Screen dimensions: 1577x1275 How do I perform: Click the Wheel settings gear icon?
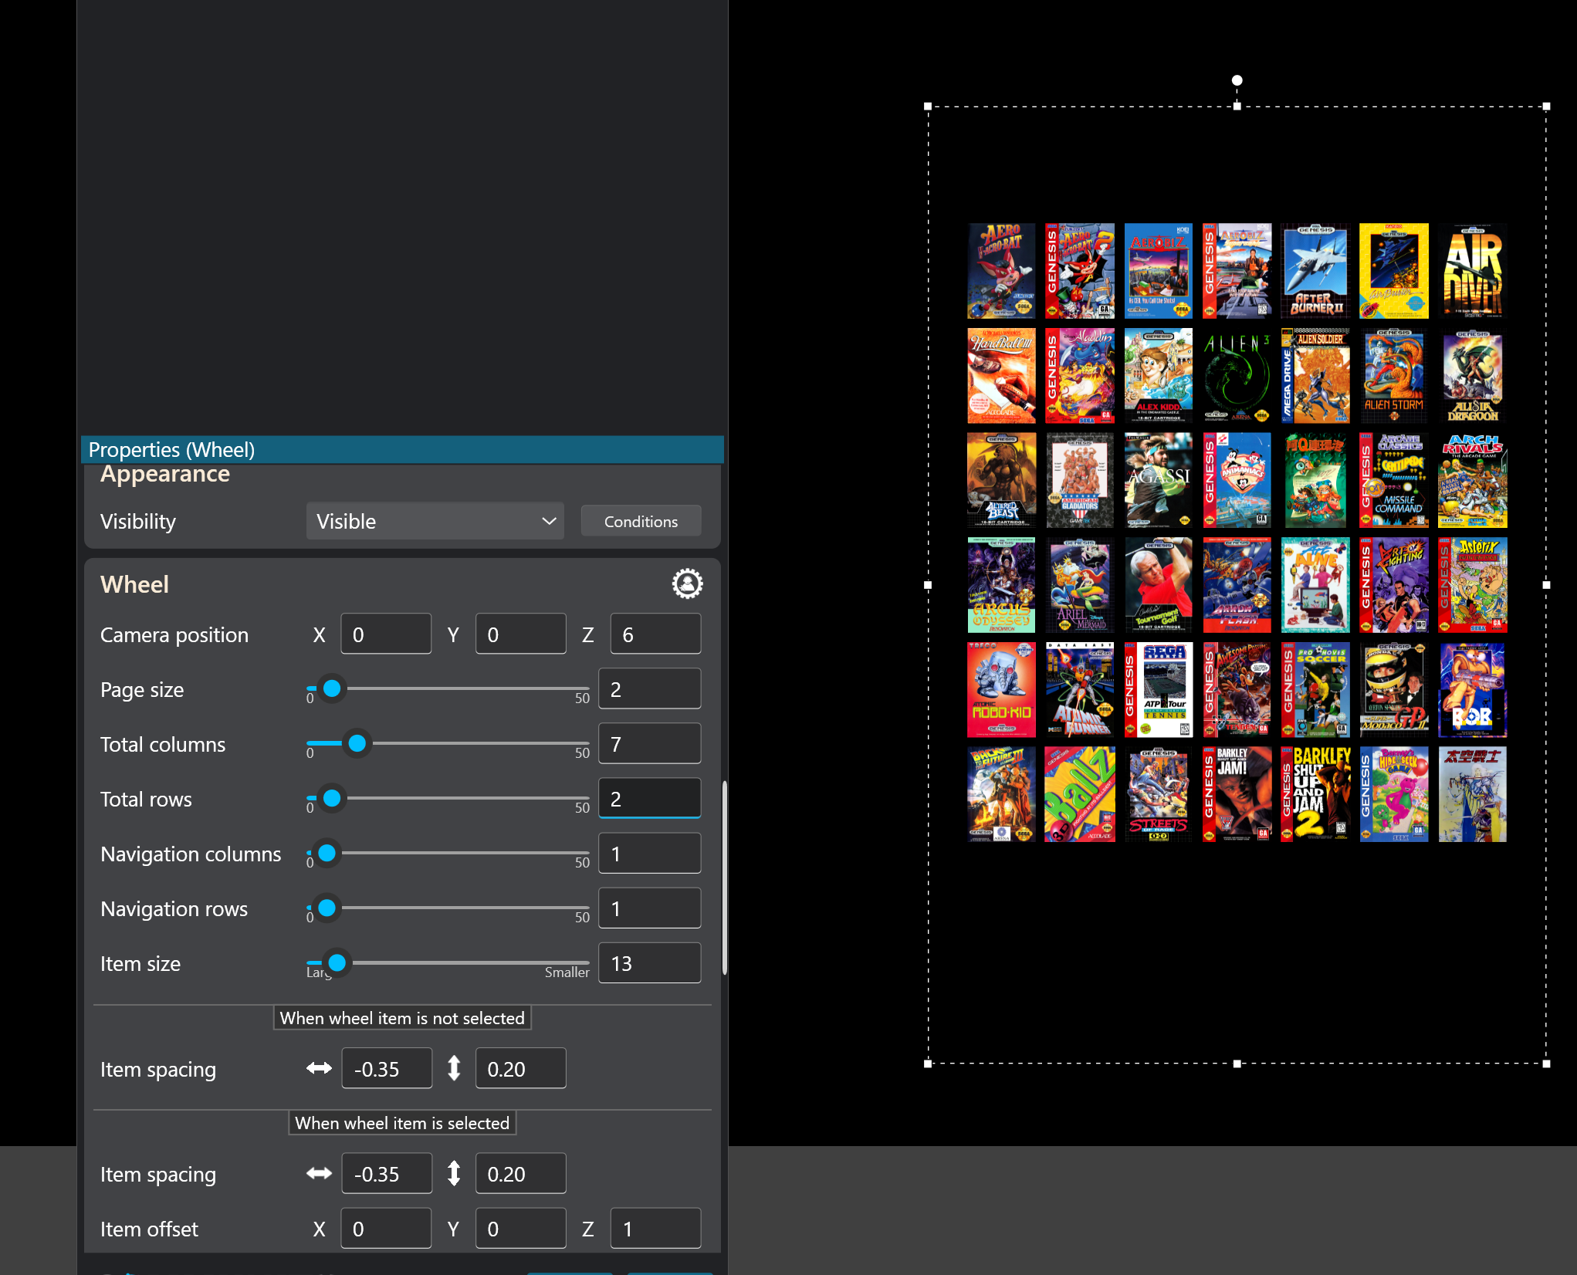[x=687, y=583]
